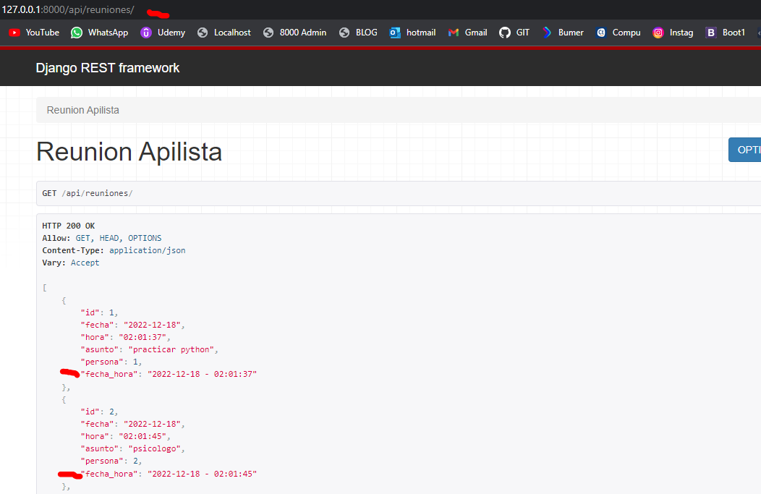
Task: Open the Instagram bookmark icon
Action: click(x=658, y=33)
